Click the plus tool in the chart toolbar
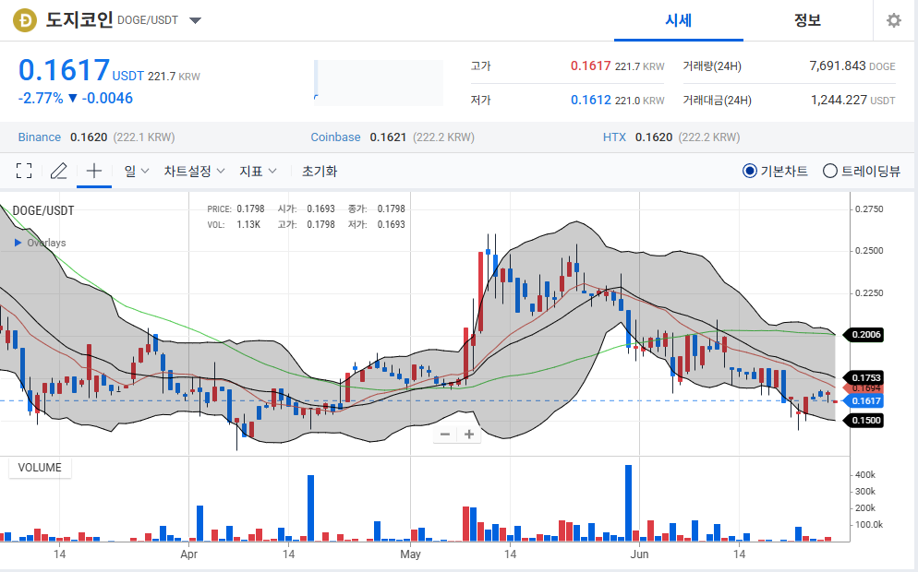Image resolution: width=918 pixels, height=572 pixels. coord(92,171)
